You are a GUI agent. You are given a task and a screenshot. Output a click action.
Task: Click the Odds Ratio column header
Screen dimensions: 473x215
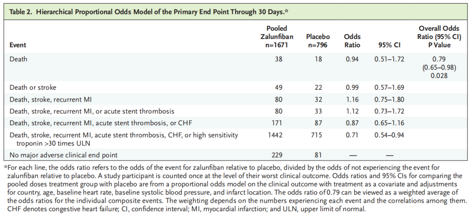[352, 41]
